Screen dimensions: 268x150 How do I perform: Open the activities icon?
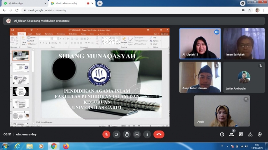pos(250,134)
